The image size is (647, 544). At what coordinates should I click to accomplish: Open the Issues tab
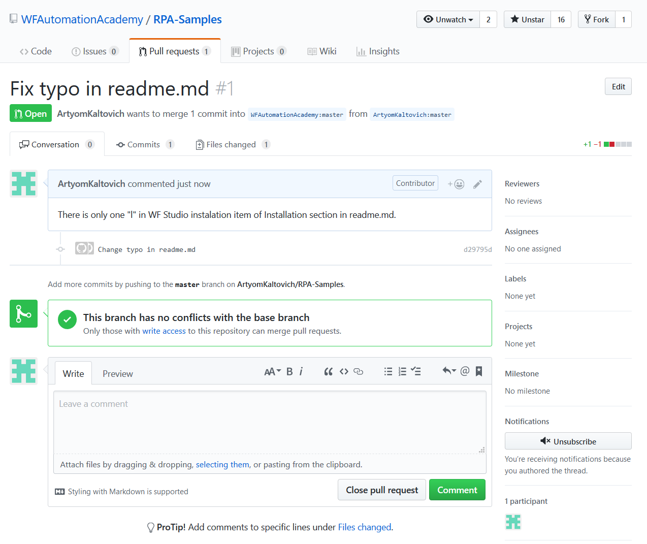(x=95, y=51)
